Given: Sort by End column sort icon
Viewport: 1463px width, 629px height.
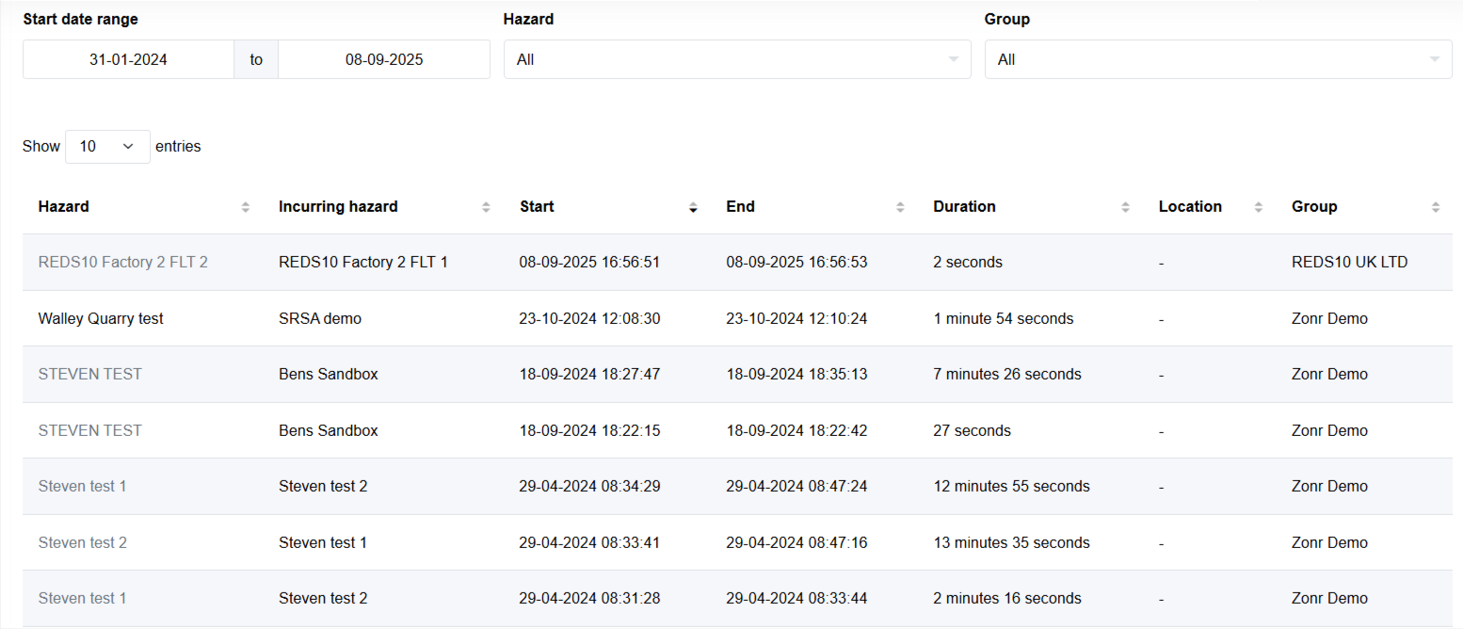Looking at the screenshot, I should pos(900,207).
